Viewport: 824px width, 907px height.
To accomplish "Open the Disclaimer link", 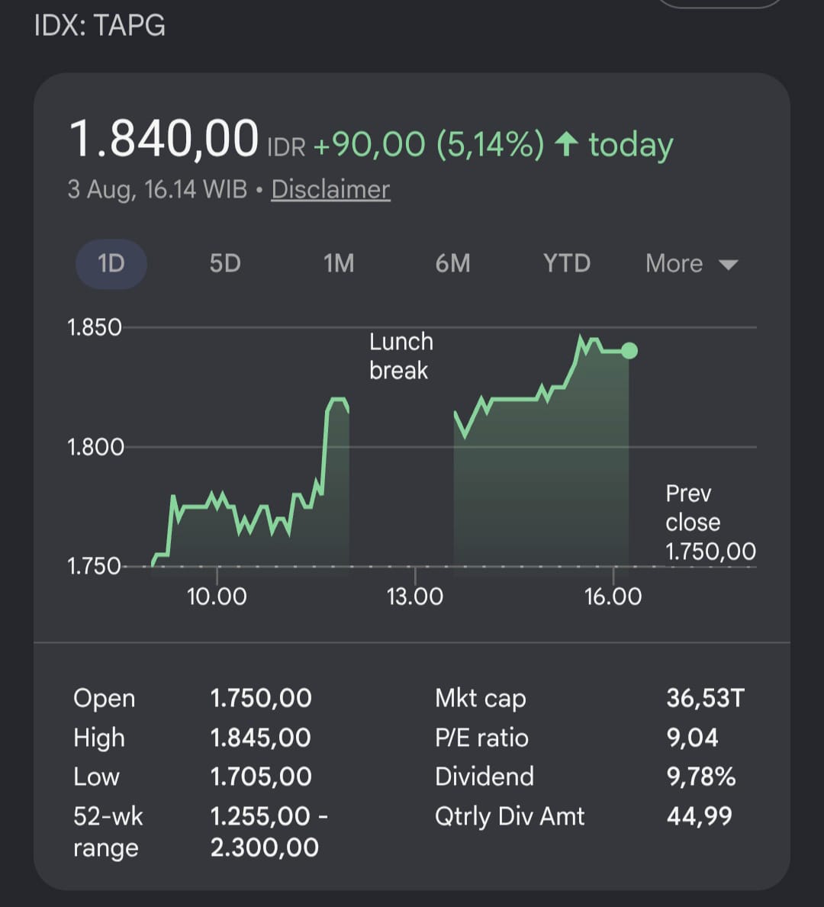I will (x=331, y=190).
